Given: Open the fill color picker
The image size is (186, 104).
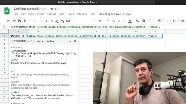Looking at the screenshot, I should coord(137,21).
